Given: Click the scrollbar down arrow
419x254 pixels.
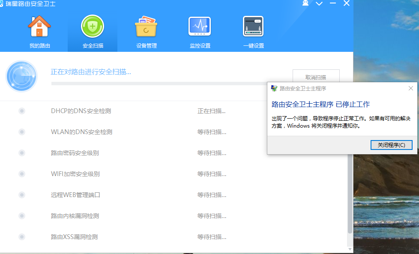Looking at the screenshot, I should (350, 249).
